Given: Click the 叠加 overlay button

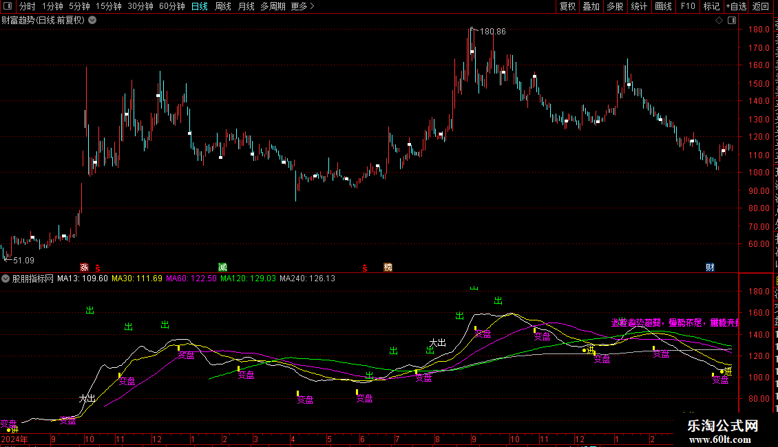Looking at the screenshot, I should point(591,6).
